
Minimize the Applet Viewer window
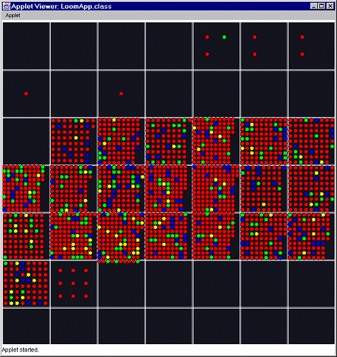(314, 6)
